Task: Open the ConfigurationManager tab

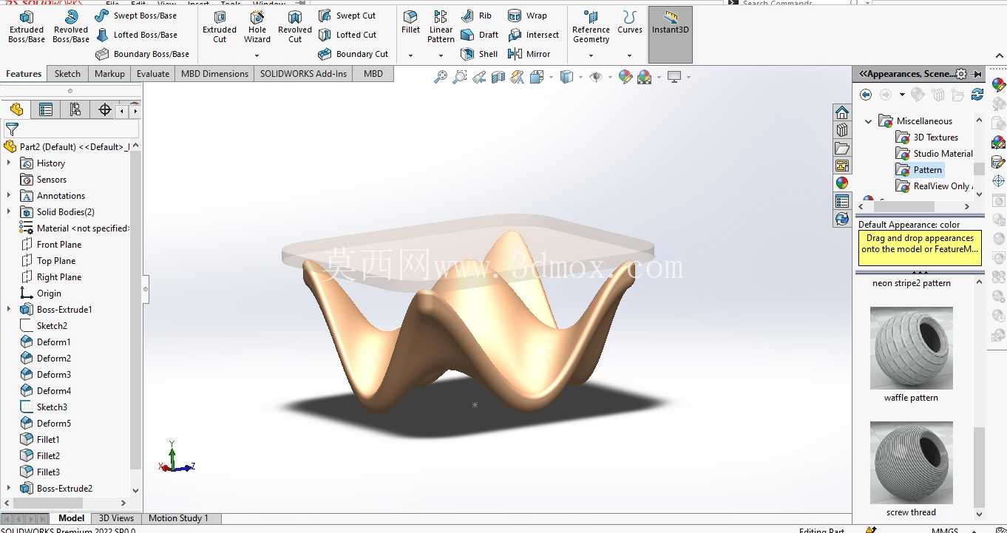Action: (x=75, y=110)
